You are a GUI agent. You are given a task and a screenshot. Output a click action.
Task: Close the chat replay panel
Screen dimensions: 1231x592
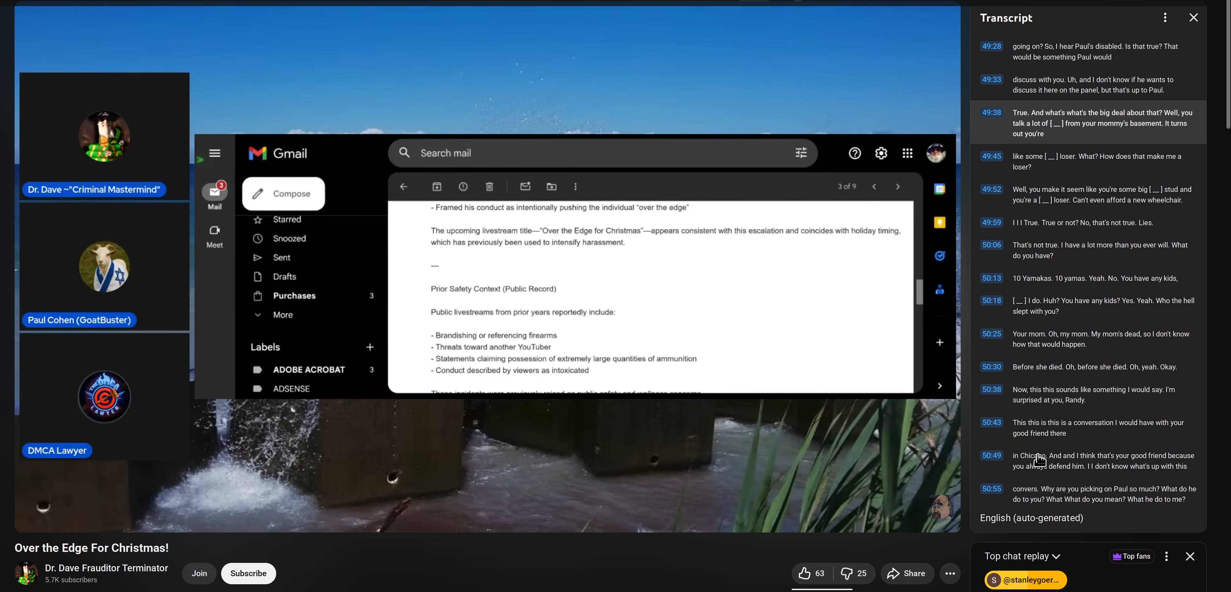click(1190, 556)
